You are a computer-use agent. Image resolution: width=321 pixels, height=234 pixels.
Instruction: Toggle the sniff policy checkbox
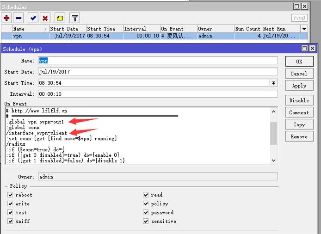pos(10,222)
